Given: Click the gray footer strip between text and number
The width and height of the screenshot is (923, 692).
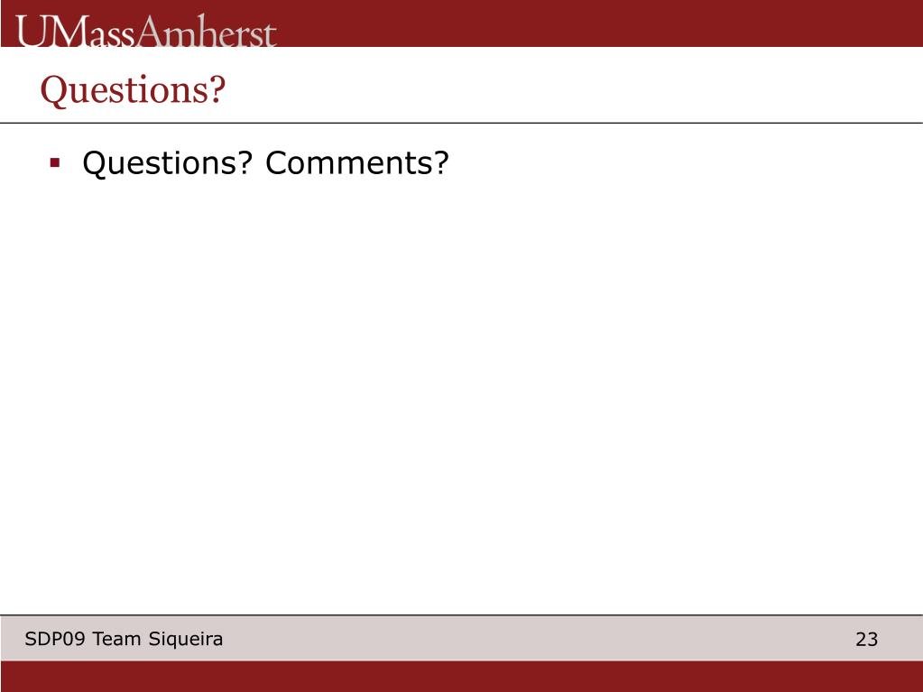Looking at the screenshot, I should pyautogui.click(x=539, y=639).
